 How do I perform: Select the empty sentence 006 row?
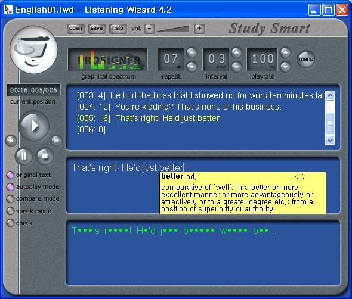click(91, 129)
